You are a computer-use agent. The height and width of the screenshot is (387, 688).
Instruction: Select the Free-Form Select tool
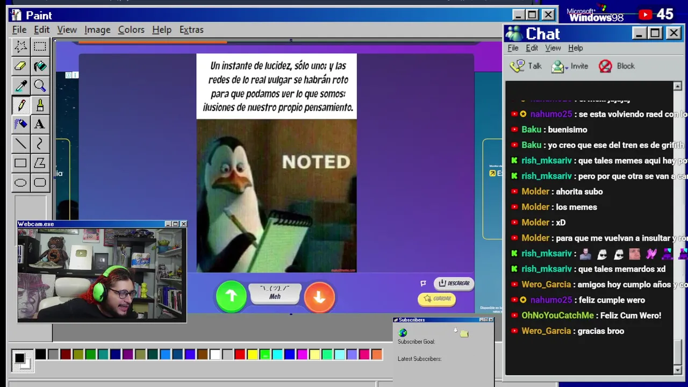(20, 47)
